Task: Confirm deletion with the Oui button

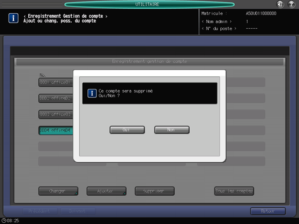Action: [127, 130]
